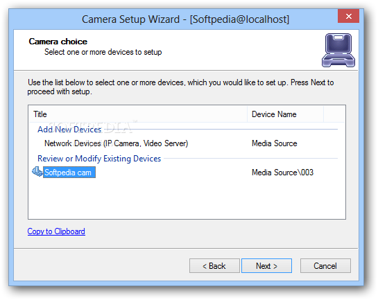Viewport: 378px width, 300px height.
Task: Sort list by Device Name column header
Action: [x=285, y=114]
